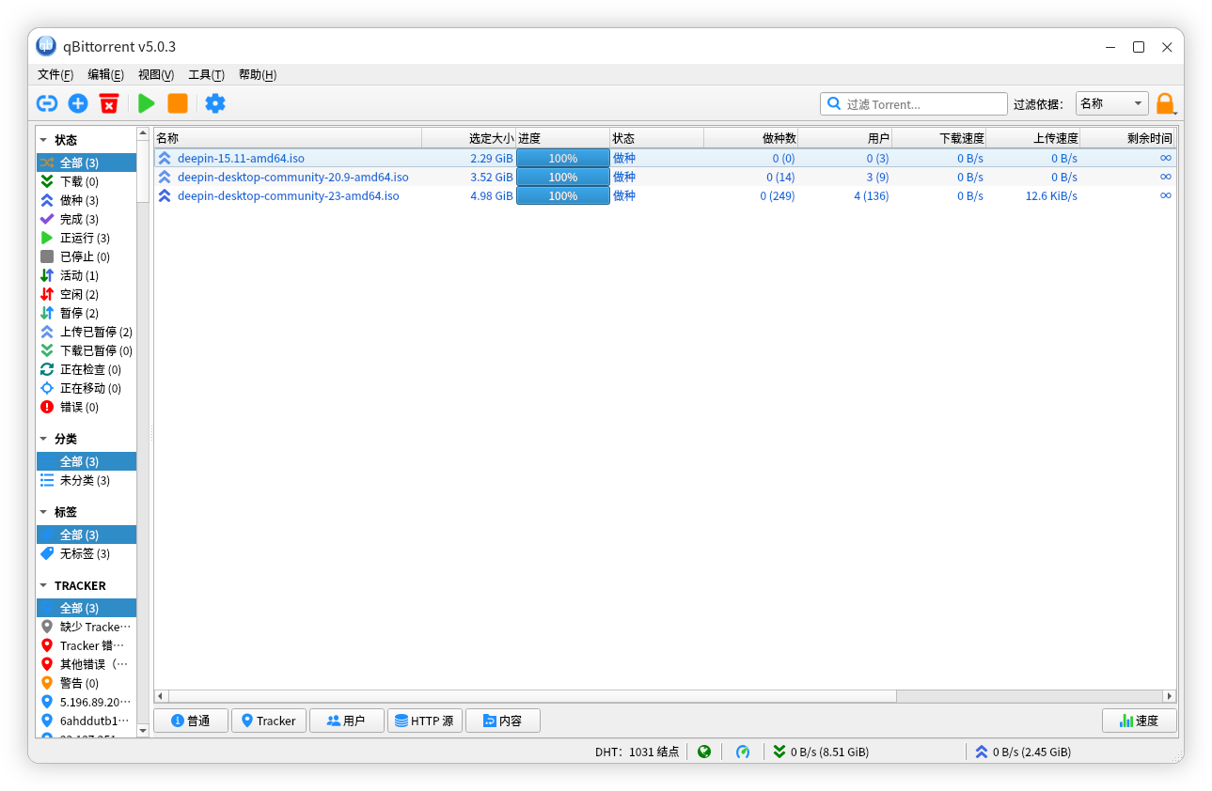Click the add torrent file icon
This screenshot has width=1212, height=791.
click(78, 103)
